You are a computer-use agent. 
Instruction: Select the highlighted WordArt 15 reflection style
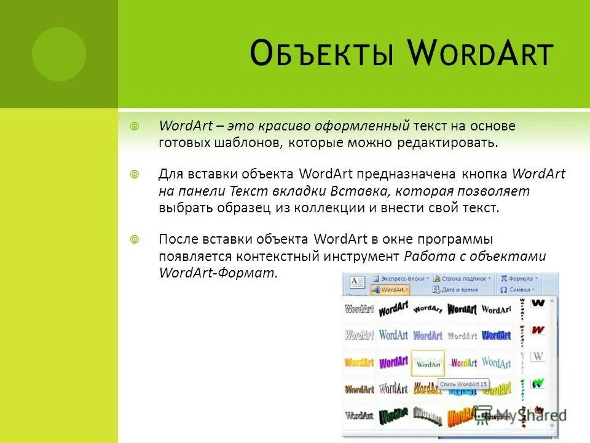428,363
